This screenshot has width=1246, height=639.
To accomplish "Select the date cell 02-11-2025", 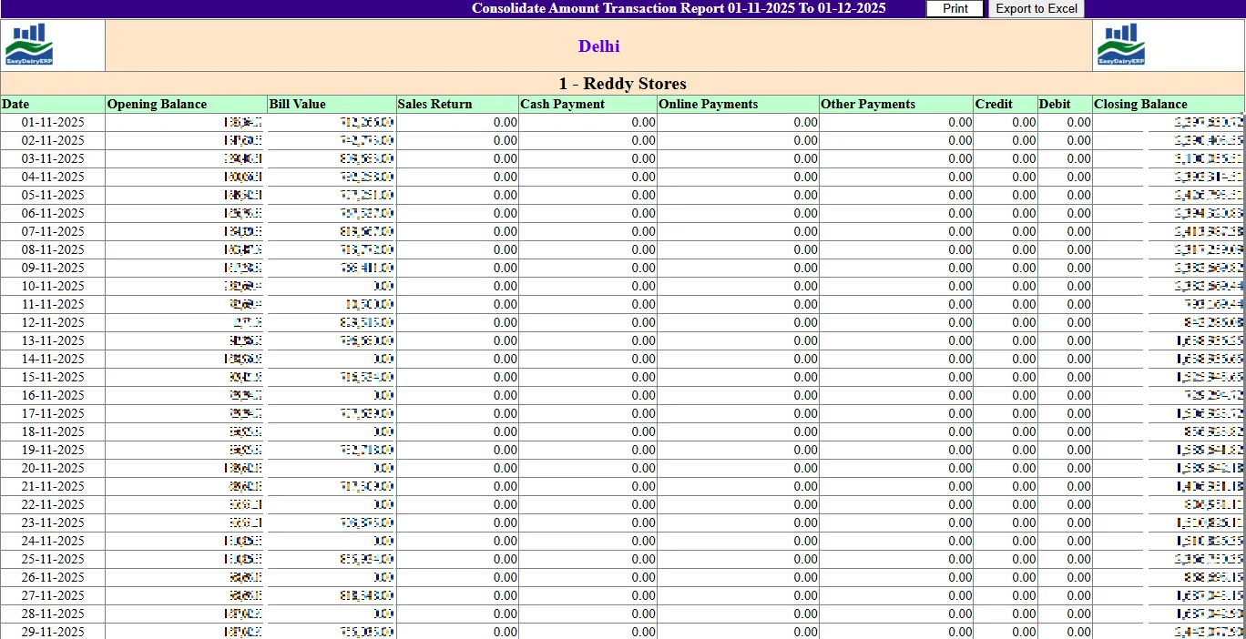I will (x=53, y=140).
